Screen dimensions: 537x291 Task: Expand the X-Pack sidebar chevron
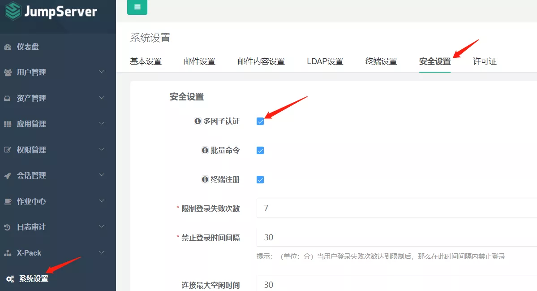point(102,252)
